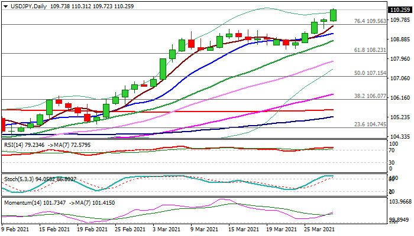
Task: Click the 25 Mar 2021 date label
Action: point(319,229)
